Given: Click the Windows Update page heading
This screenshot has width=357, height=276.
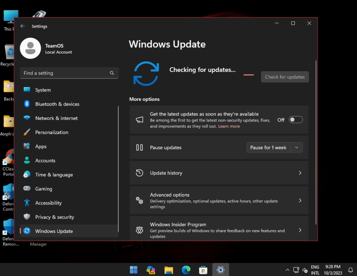Looking at the screenshot, I should pos(167,44).
